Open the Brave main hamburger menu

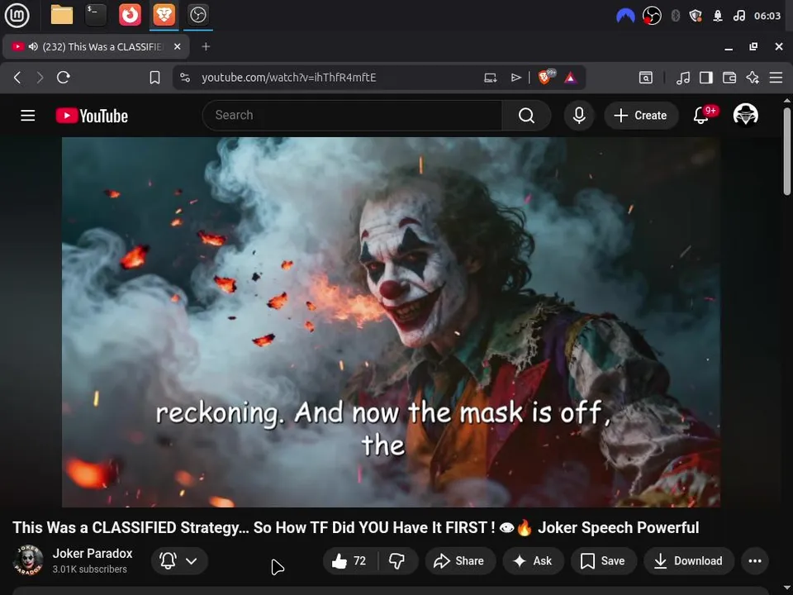[x=776, y=78]
